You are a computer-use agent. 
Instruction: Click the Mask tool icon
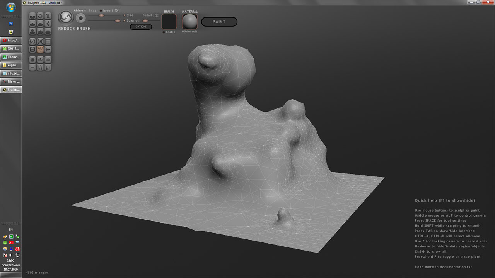coord(32,49)
